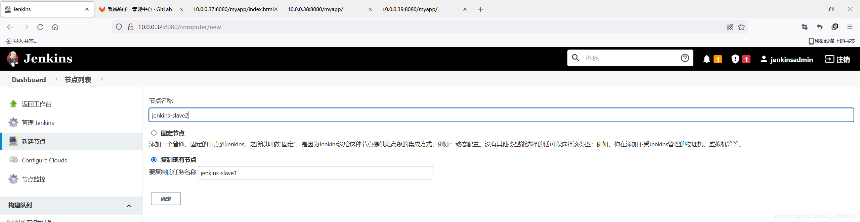This screenshot has height=222, width=860.
Task: Open the QR code icon in address bar
Action: click(730, 27)
